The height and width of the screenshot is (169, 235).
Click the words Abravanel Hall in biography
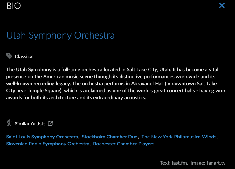147,83
